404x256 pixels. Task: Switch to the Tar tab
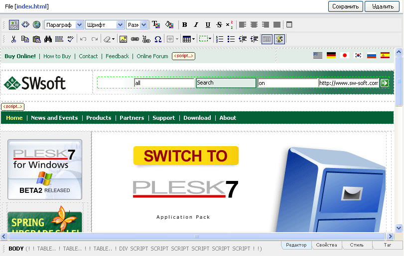[387, 245]
